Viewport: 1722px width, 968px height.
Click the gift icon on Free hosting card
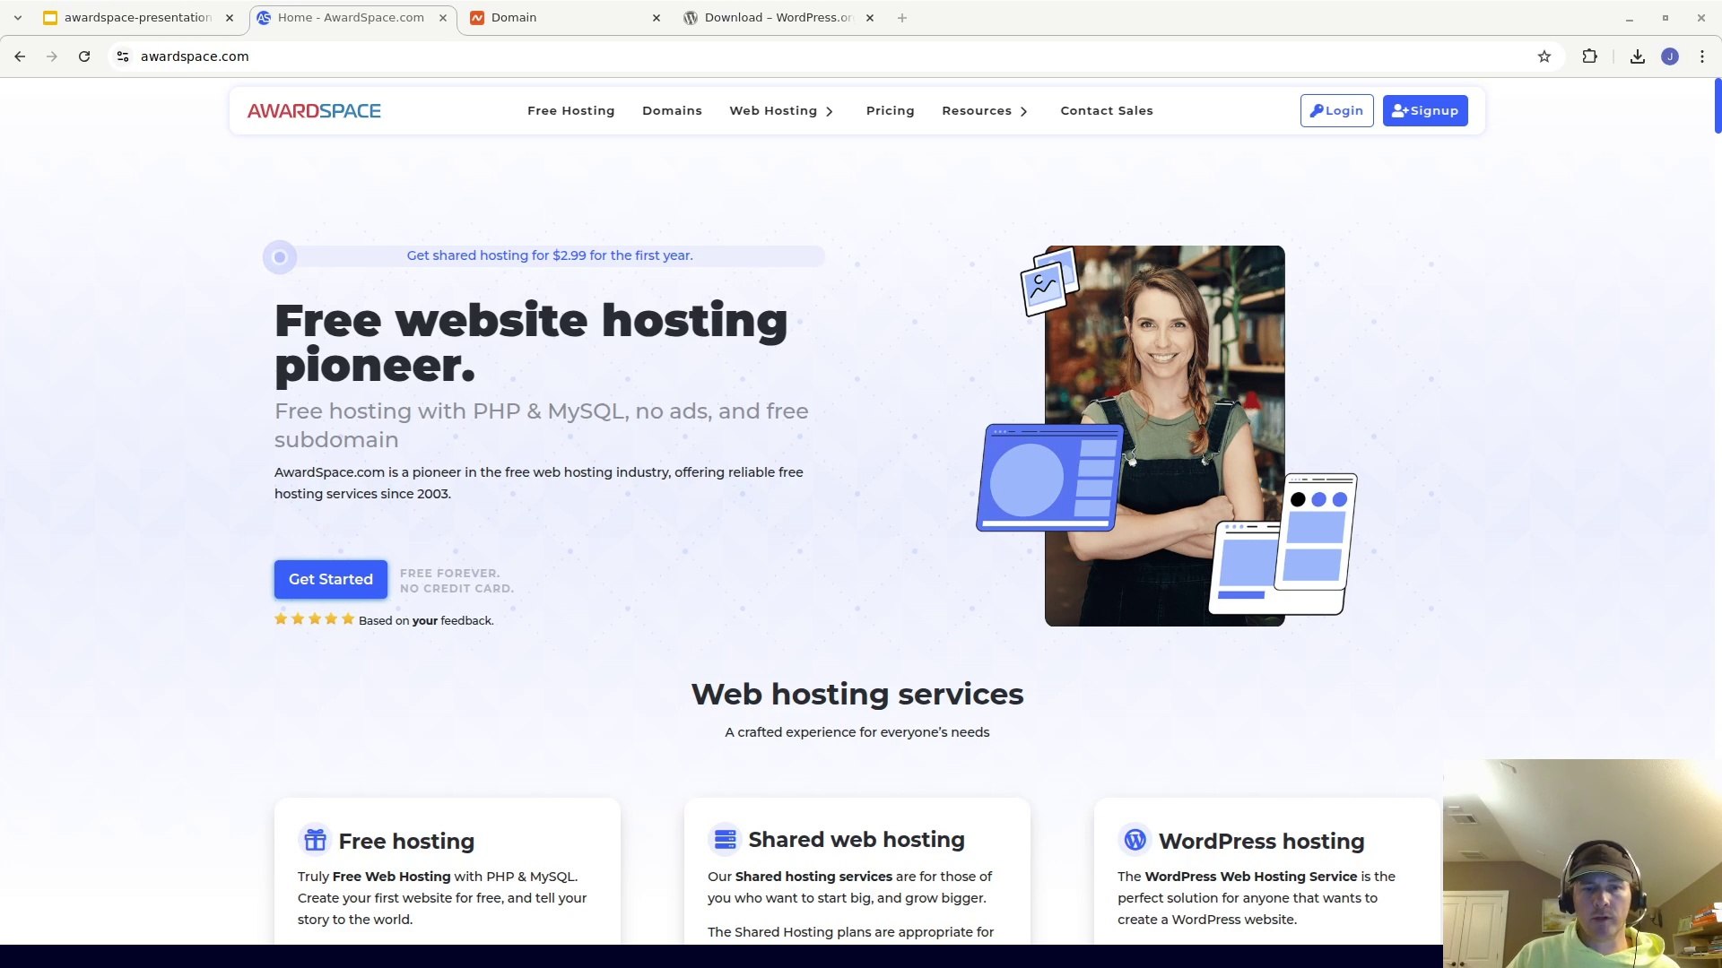click(315, 840)
